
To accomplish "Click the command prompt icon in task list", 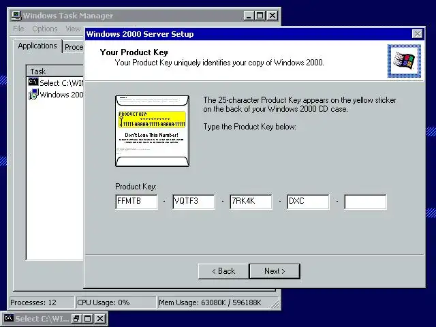I will pos(33,82).
